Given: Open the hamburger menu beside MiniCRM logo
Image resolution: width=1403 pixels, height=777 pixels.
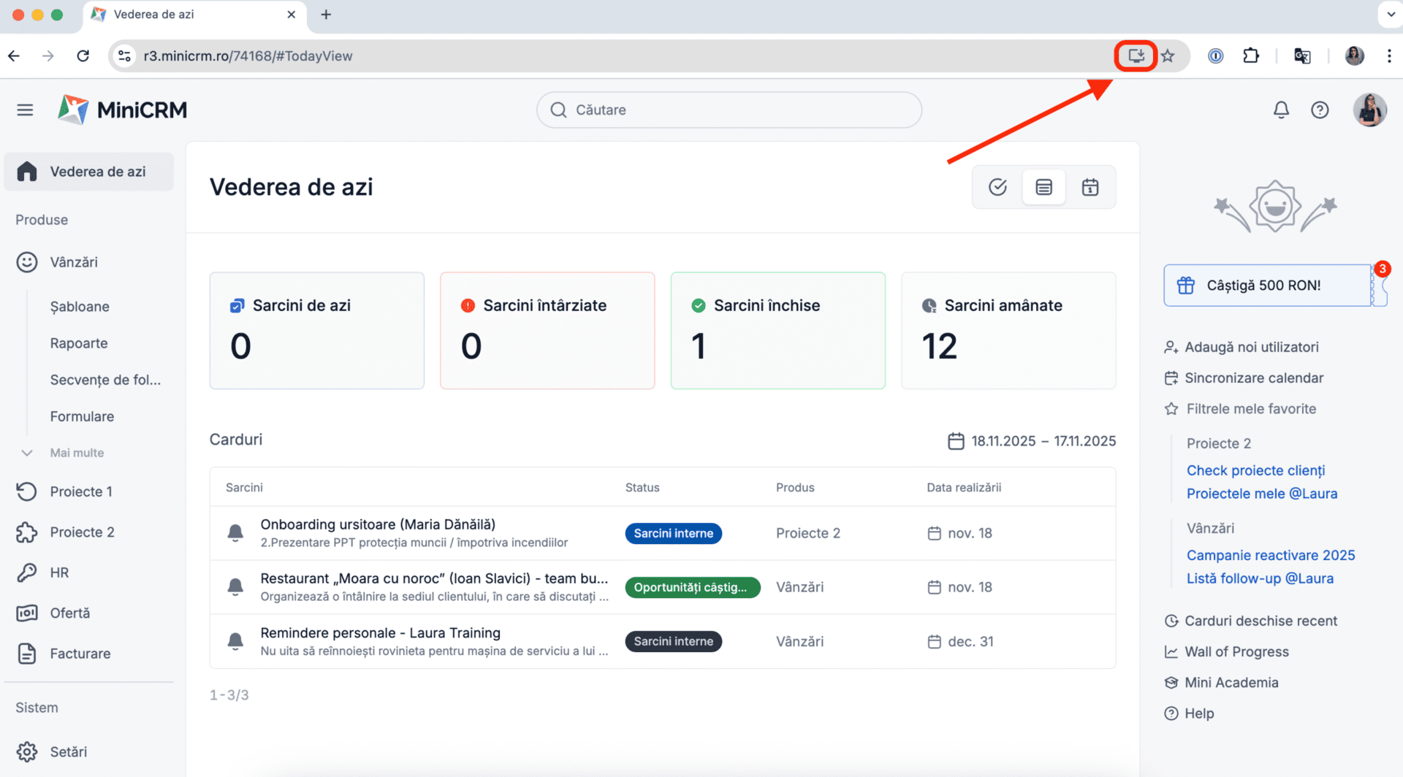Looking at the screenshot, I should pyautogui.click(x=25, y=110).
